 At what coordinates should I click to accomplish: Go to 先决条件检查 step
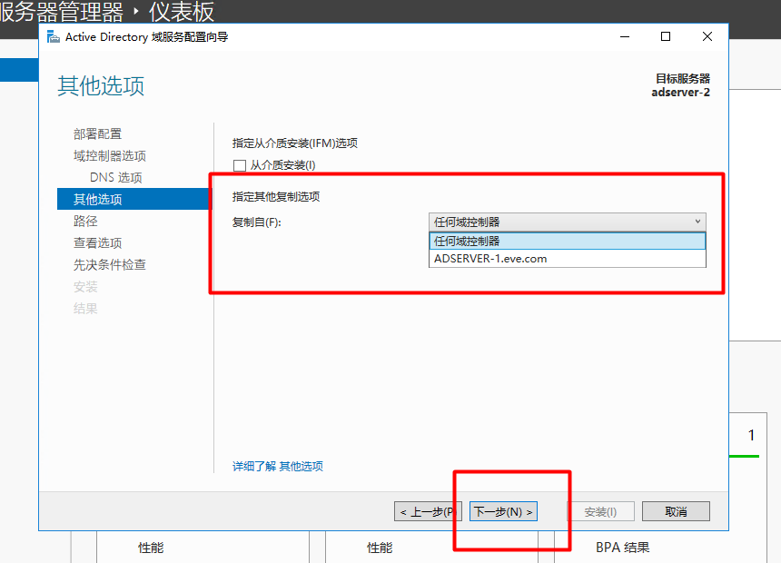[110, 265]
